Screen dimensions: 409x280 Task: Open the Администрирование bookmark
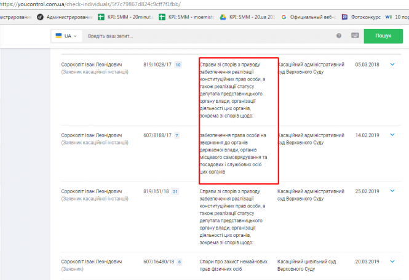click(68, 17)
